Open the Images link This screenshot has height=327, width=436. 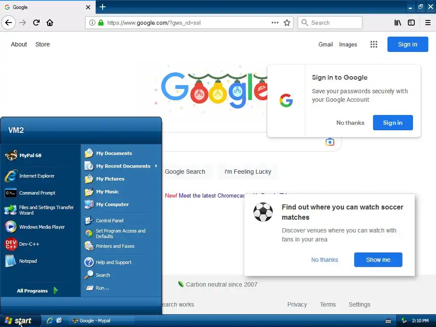(348, 44)
